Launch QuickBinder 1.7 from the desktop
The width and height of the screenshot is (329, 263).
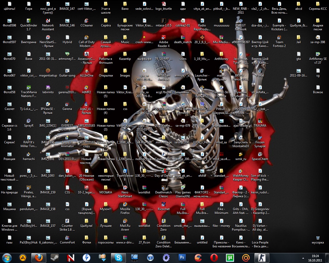(29, 25)
